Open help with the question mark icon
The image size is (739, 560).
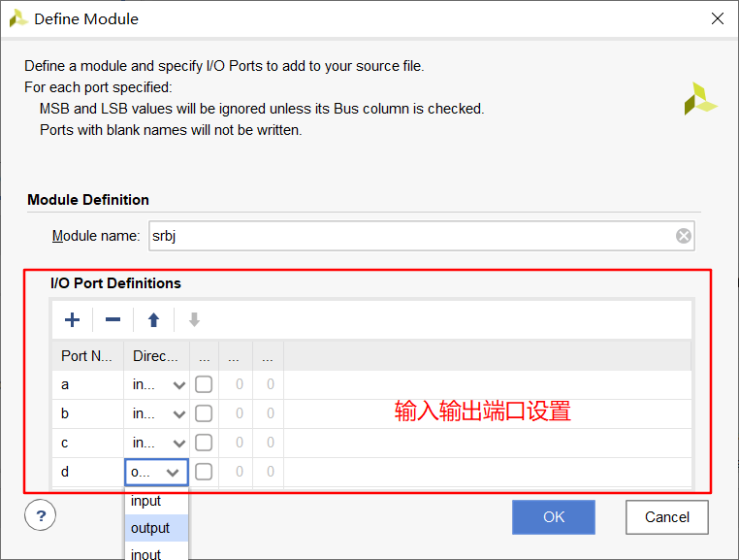pos(41,515)
